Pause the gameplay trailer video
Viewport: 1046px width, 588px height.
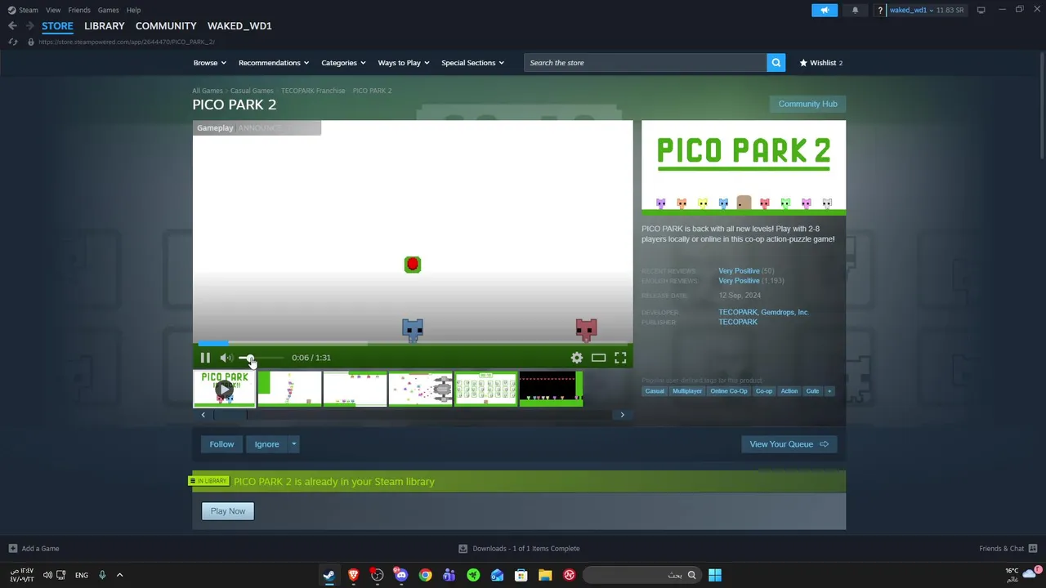(205, 358)
